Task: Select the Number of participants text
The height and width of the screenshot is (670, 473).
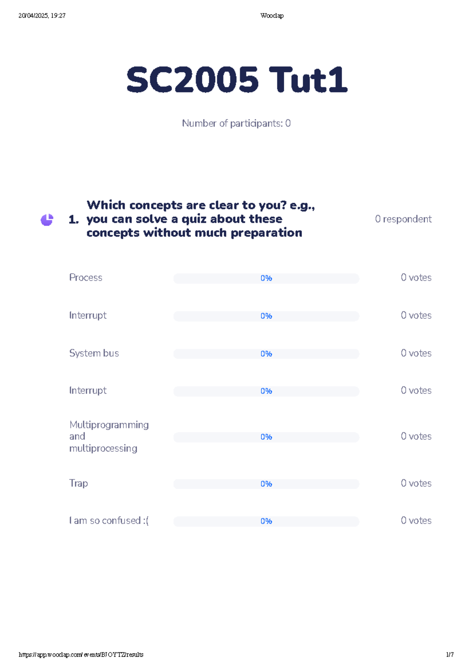Action: (x=236, y=124)
